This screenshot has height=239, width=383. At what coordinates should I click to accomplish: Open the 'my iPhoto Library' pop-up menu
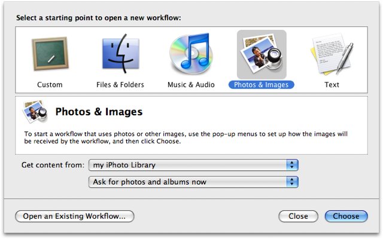coord(193,165)
